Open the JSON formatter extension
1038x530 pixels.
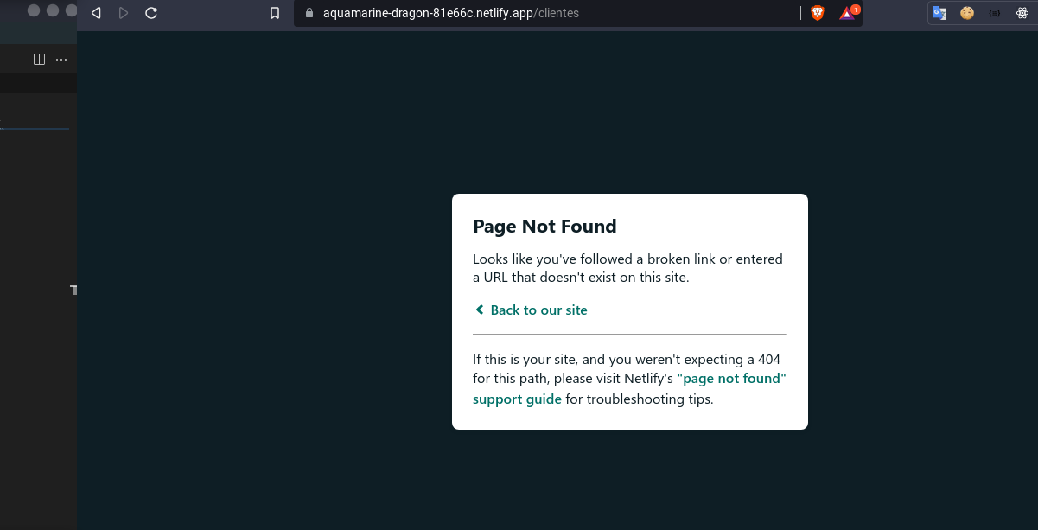[x=992, y=12]
